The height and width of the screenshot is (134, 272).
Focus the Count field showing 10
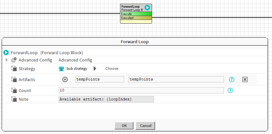pos(141,90)
